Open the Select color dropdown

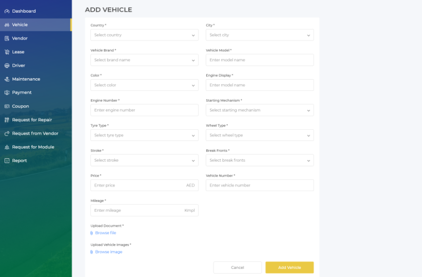point(144,85)
